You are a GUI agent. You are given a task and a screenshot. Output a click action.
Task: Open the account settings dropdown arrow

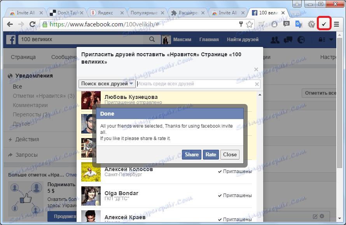click(331, 39)
